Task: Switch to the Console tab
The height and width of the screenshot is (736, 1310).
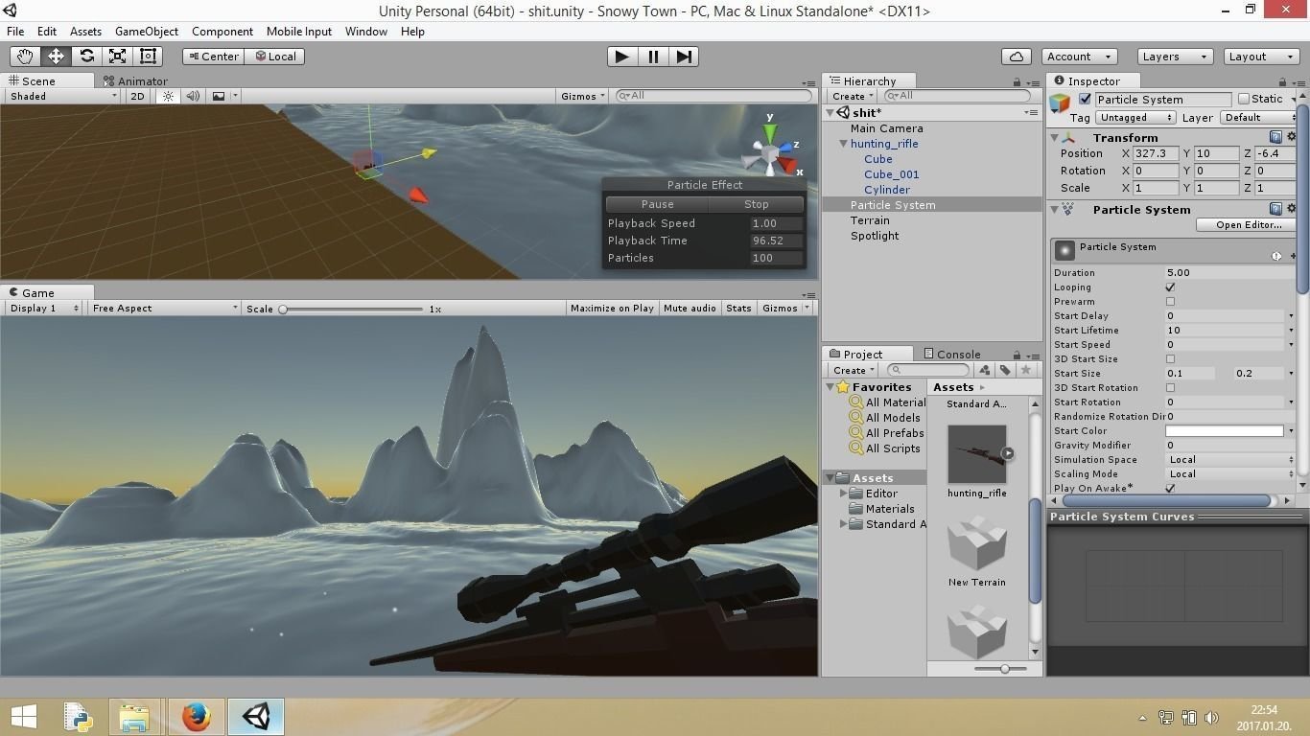Action: point(950,355)
